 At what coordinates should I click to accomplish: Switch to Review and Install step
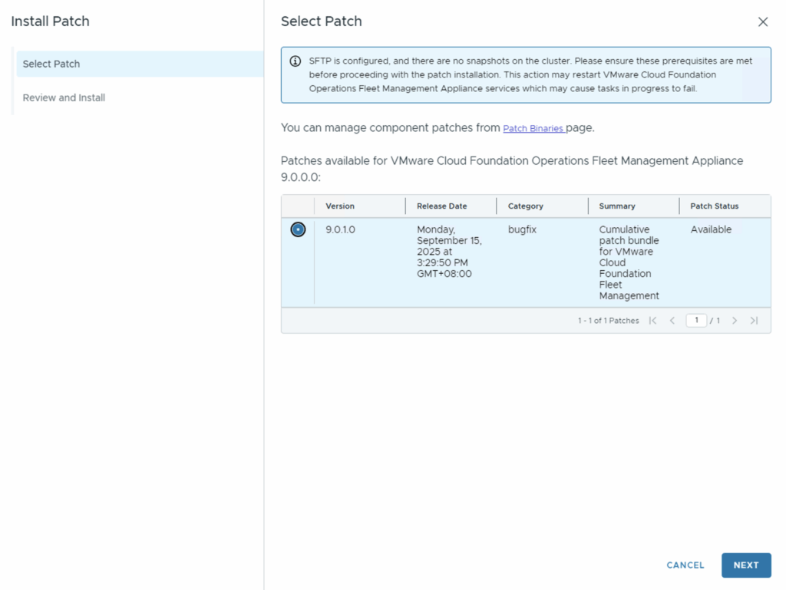coord(64,97)
